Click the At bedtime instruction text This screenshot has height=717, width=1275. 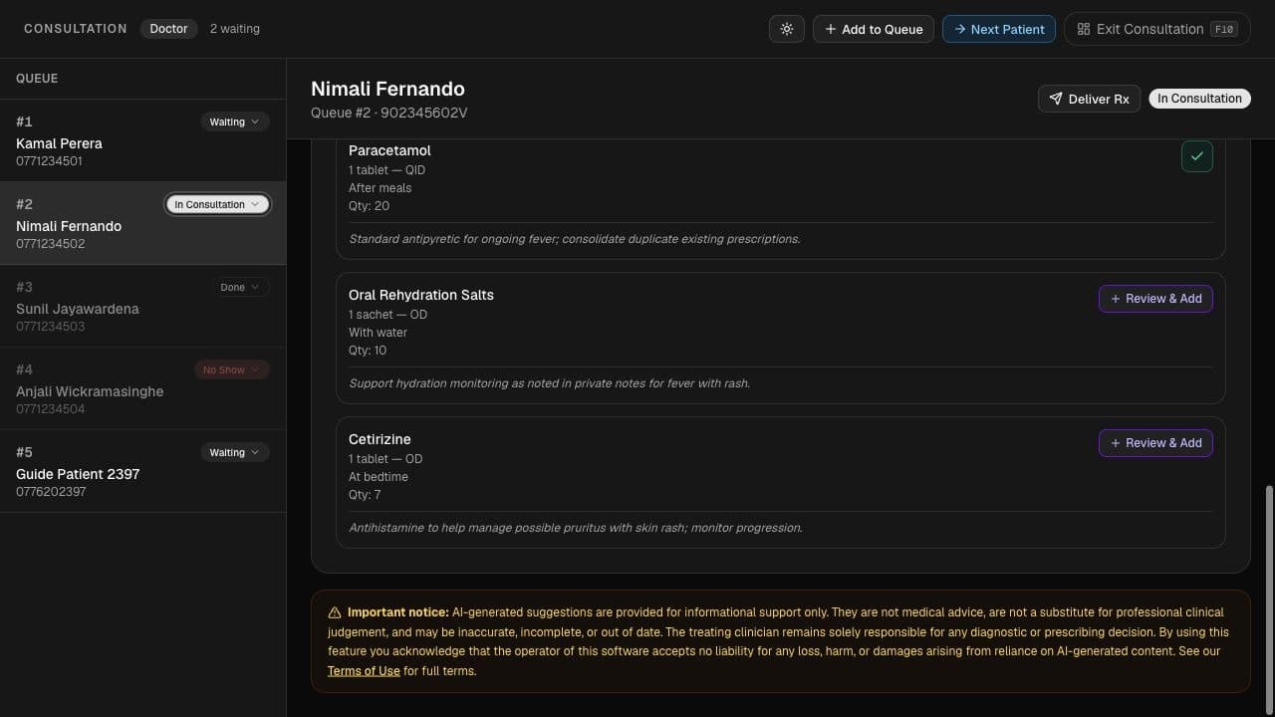pyautogui.click(x=379, y=477)
